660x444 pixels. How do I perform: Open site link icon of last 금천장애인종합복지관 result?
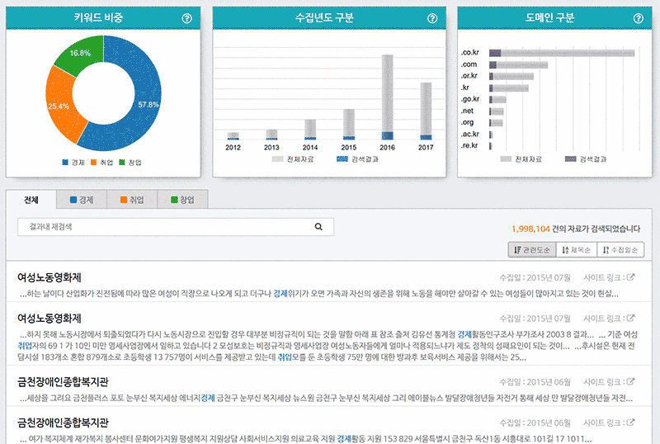click(631, 423)
